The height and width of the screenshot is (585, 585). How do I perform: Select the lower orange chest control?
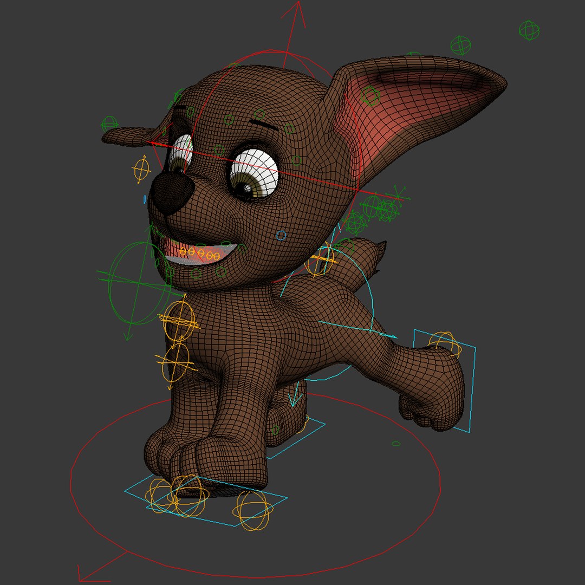175,362
